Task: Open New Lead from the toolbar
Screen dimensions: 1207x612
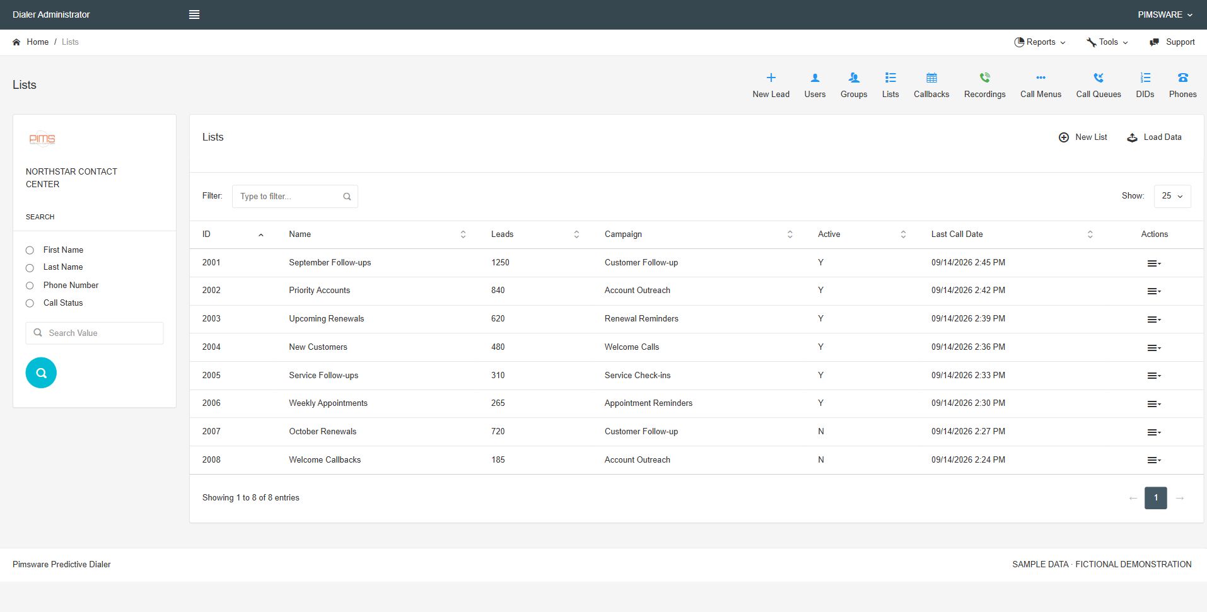Action: point(771,85)
